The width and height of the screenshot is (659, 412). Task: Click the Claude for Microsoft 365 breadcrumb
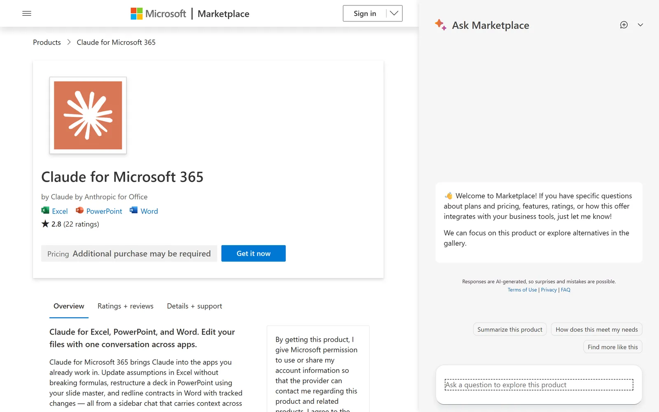click(116, 42)
